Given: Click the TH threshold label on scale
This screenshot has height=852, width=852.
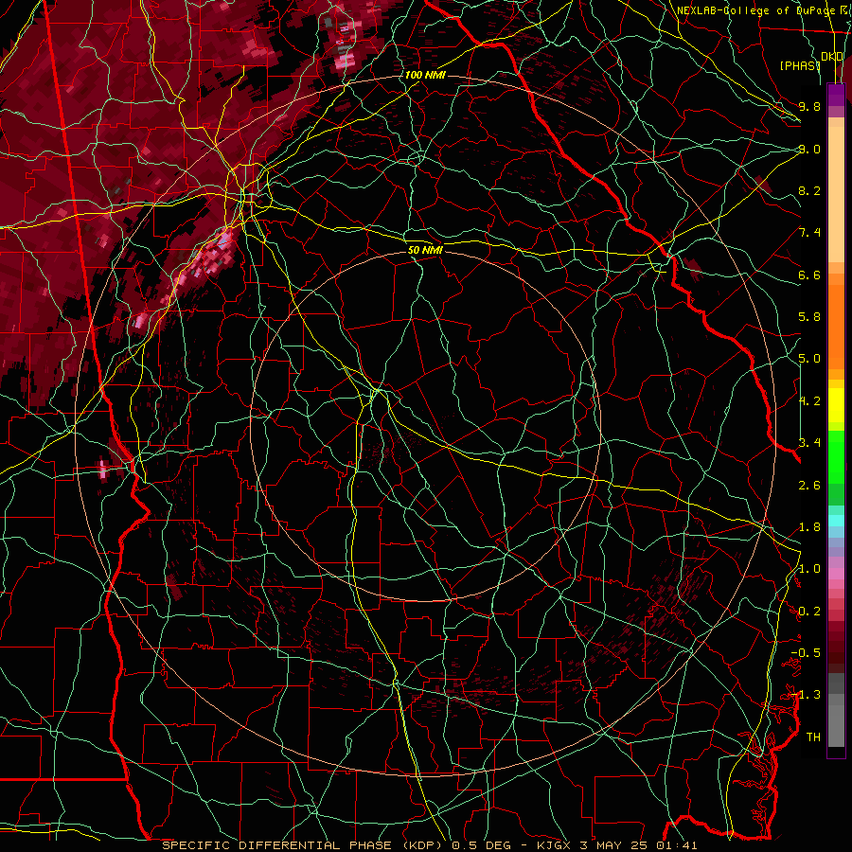Looking at the screenshot, I should 813,737.
